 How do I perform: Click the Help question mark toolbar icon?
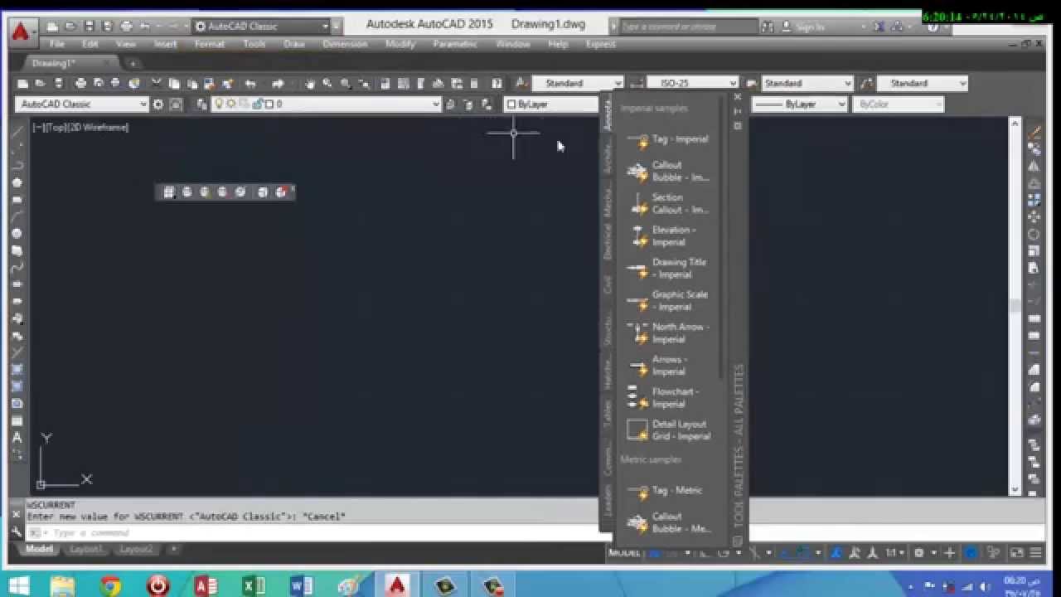(497, 83)
